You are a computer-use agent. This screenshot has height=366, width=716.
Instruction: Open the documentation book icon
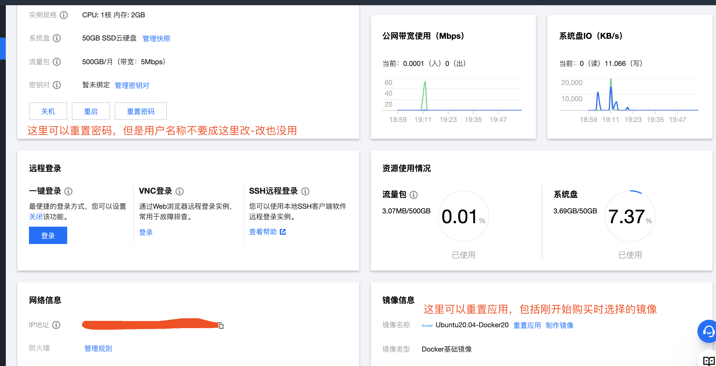(708, 361)
